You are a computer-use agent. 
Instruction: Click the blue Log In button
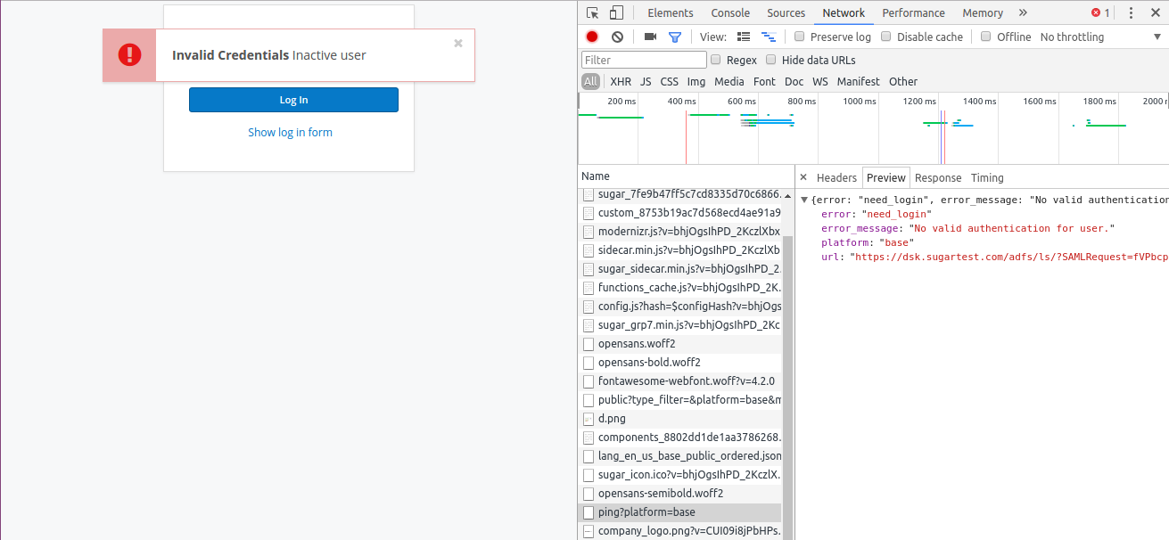[293, 100]
